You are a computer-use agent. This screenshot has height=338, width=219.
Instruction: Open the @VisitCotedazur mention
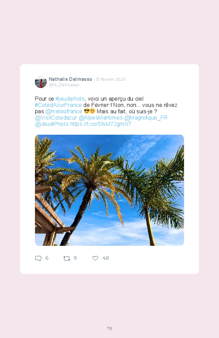[56, 118]
